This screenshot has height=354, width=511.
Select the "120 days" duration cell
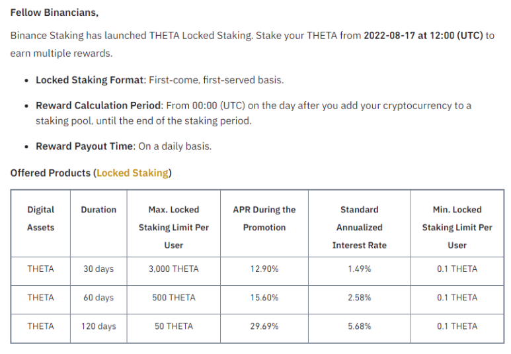98,326
